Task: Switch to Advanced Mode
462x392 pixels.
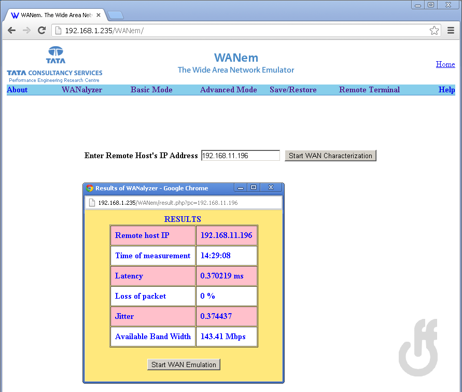Action: tap(228, 90)
